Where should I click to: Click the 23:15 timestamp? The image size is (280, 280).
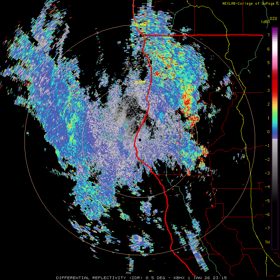pos(220,278)
